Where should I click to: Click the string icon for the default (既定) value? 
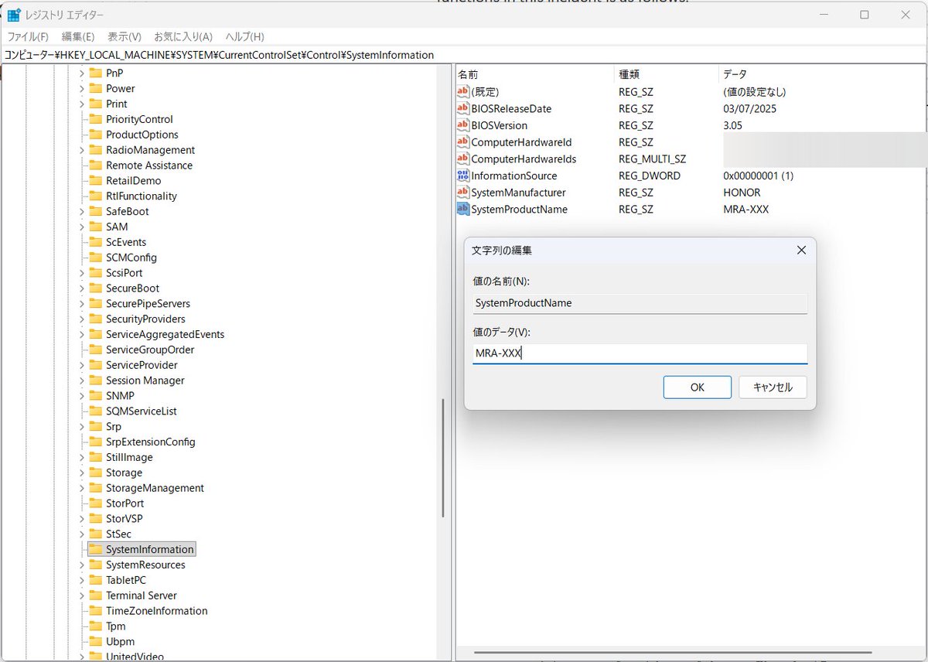tap(463, 91)
